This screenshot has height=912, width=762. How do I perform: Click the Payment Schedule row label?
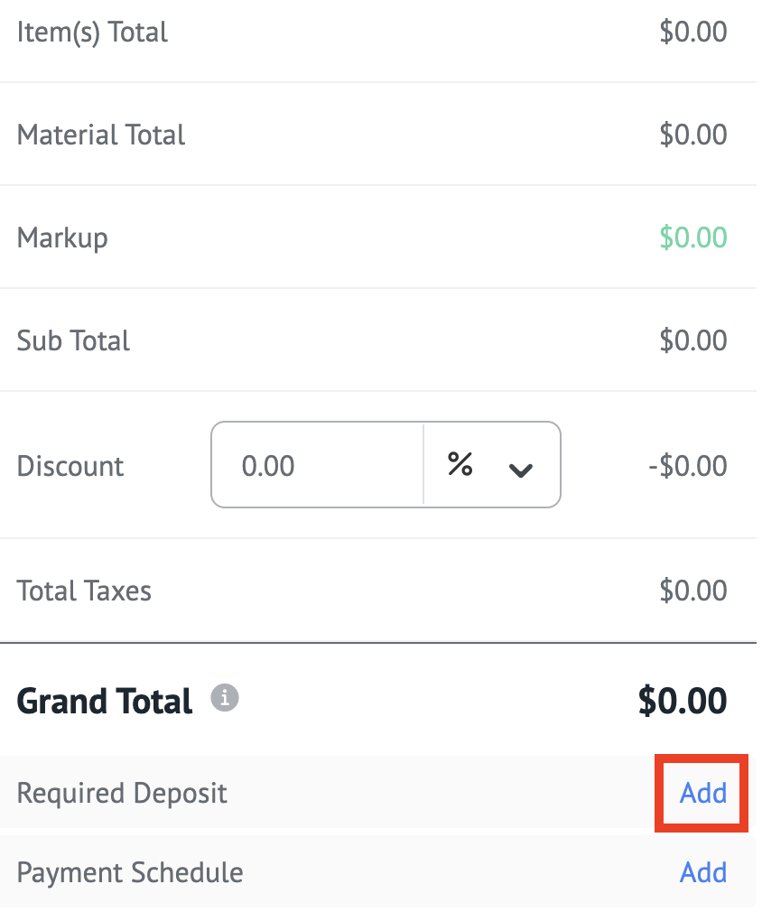[x=130, y=873]
